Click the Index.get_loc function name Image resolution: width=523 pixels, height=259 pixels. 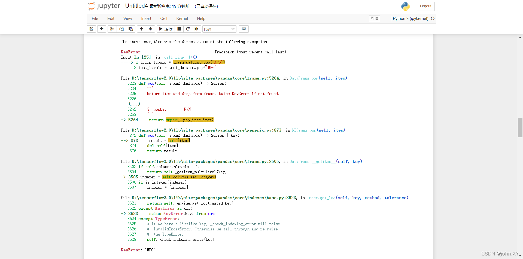click(x=321, y=198)
